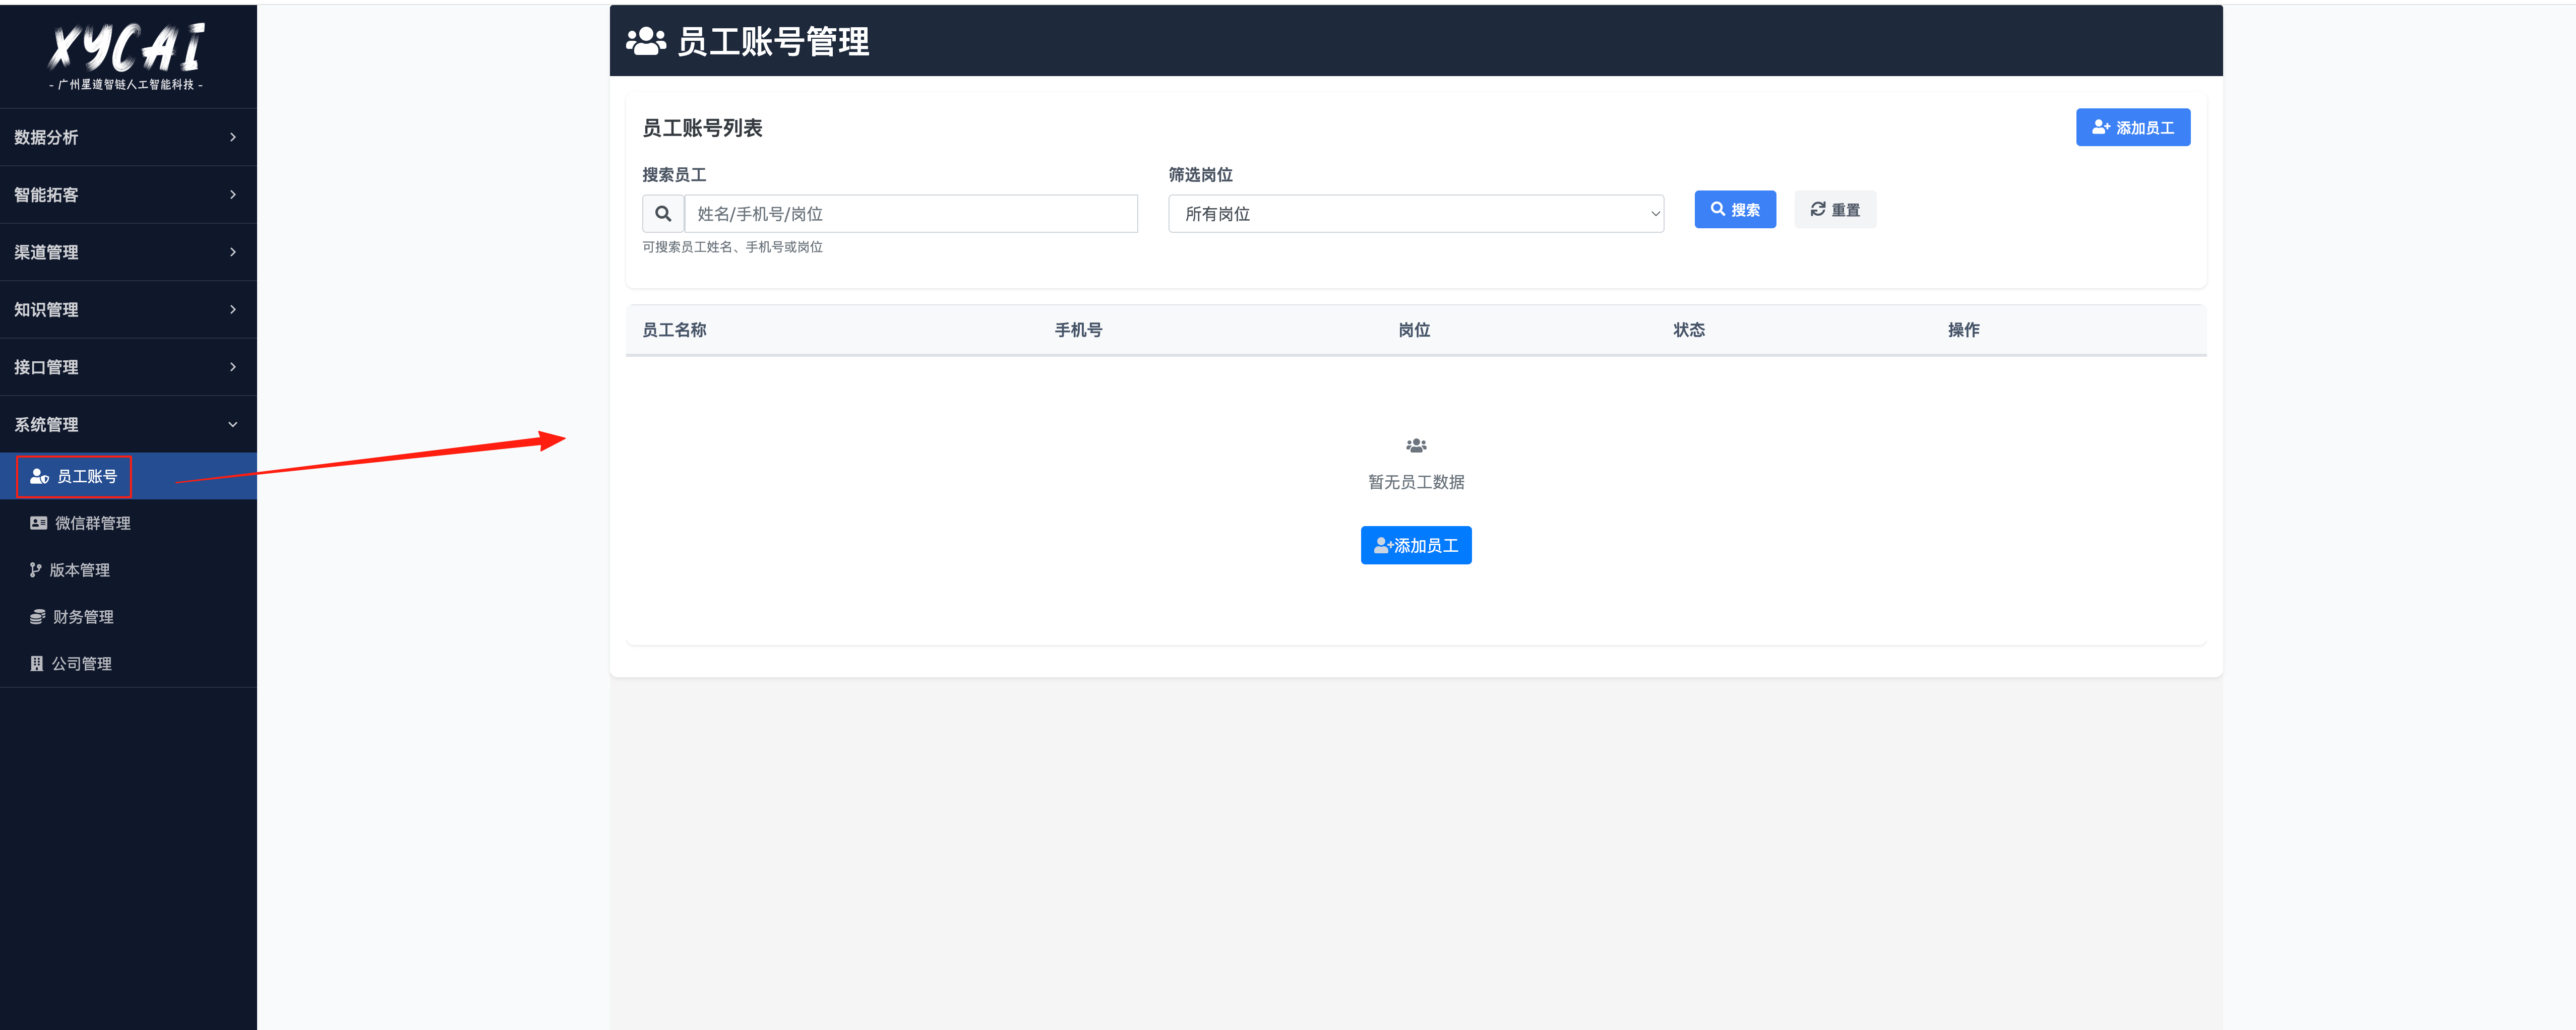Click the 重置 reset button
Screen dimensions: 2576x1030
(1835, 209)
